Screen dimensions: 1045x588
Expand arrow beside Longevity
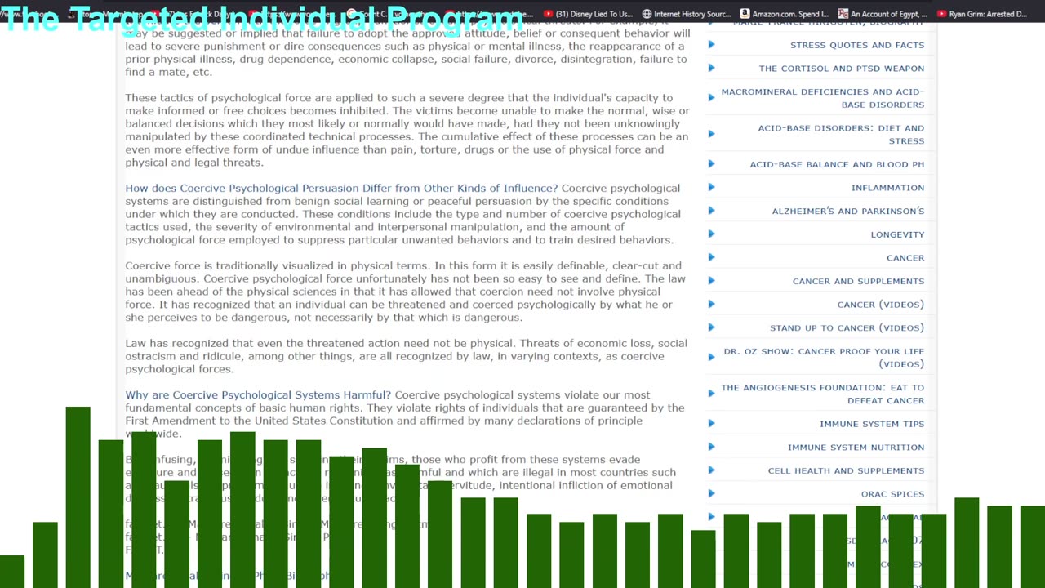pos(711,234)
